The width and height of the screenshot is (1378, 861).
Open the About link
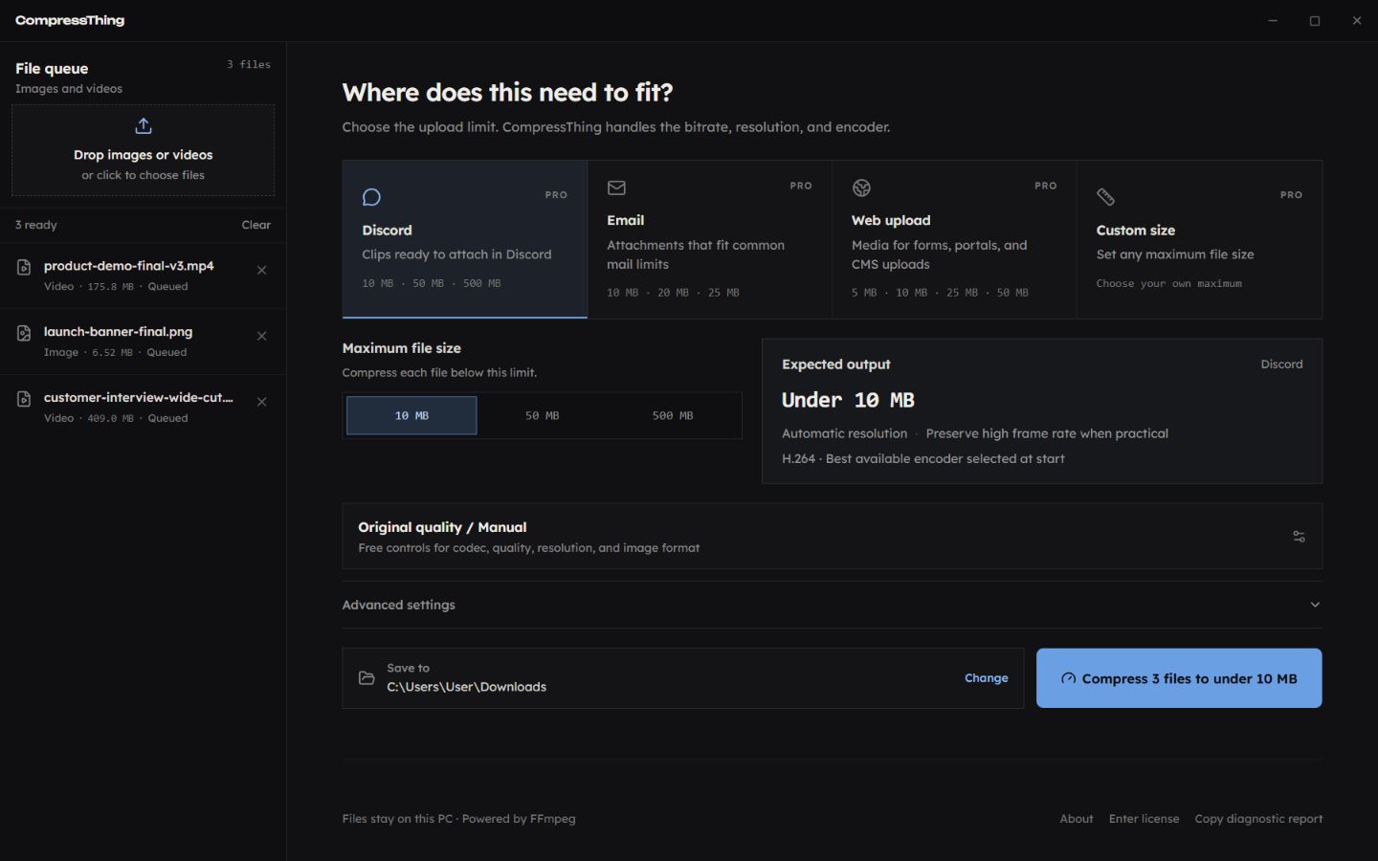[x=1077, y=819]
